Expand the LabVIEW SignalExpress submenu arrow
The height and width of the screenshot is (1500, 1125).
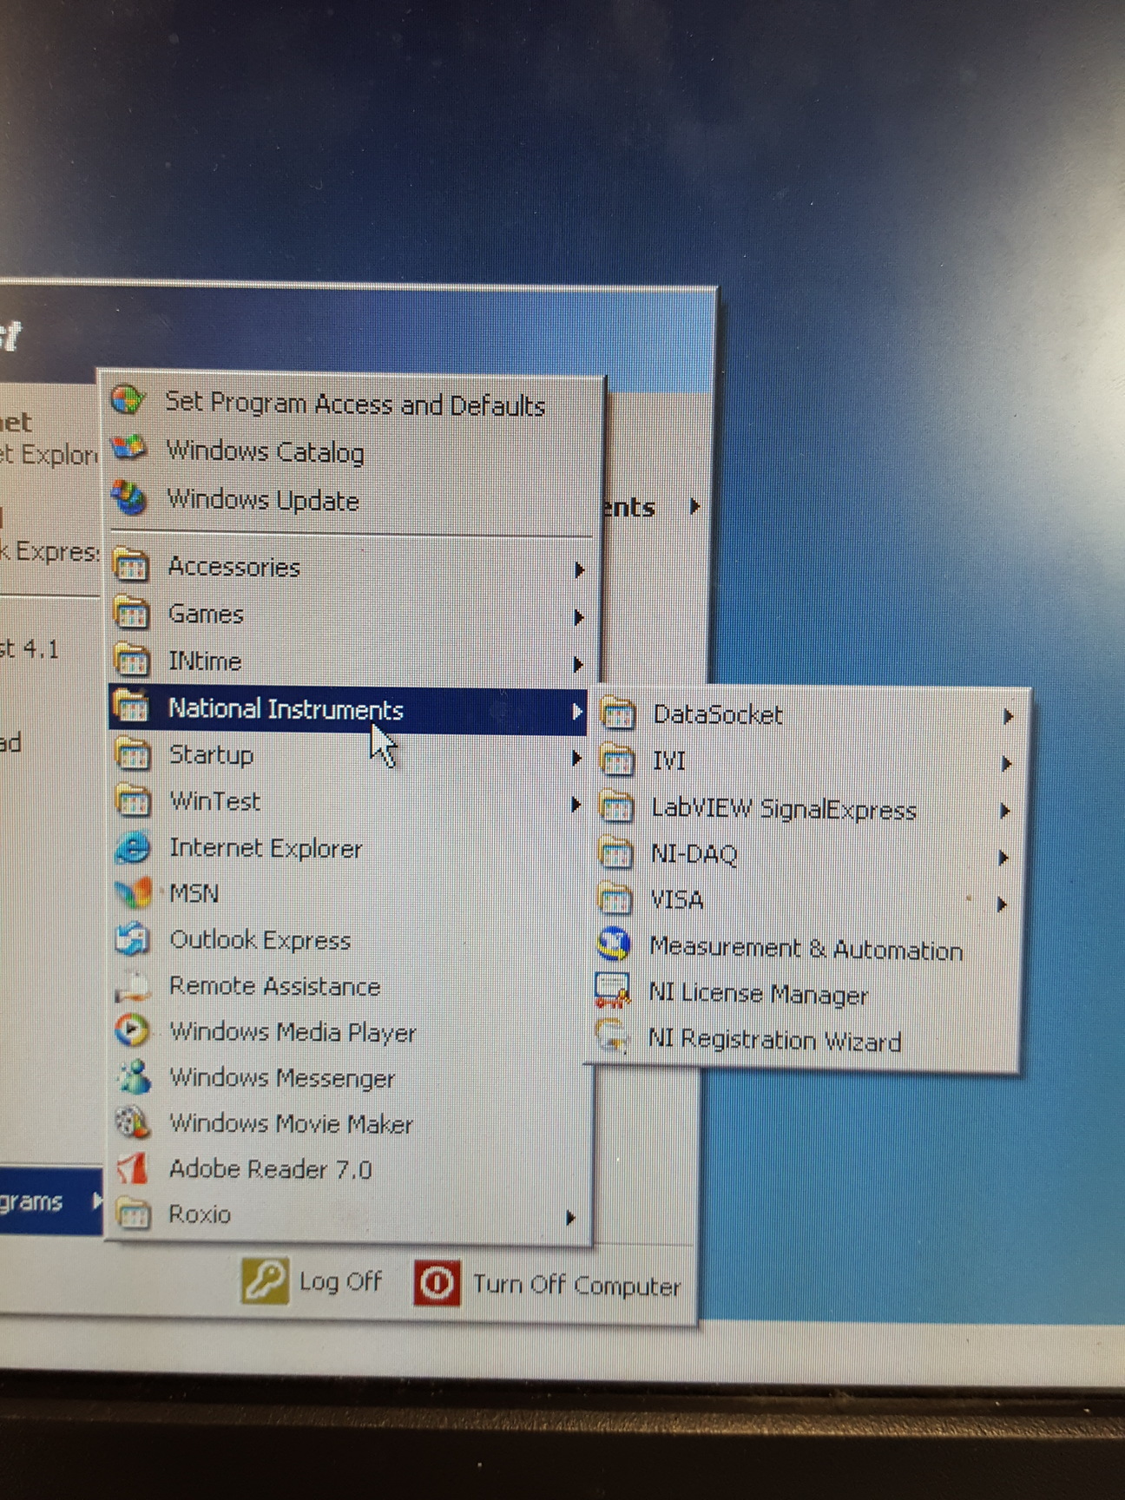pyautogui.click(x=1004, y=811)
